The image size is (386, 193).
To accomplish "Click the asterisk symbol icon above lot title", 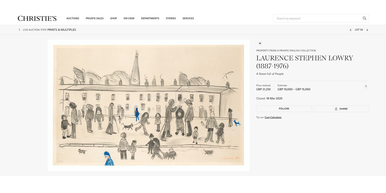I will 260,43.
